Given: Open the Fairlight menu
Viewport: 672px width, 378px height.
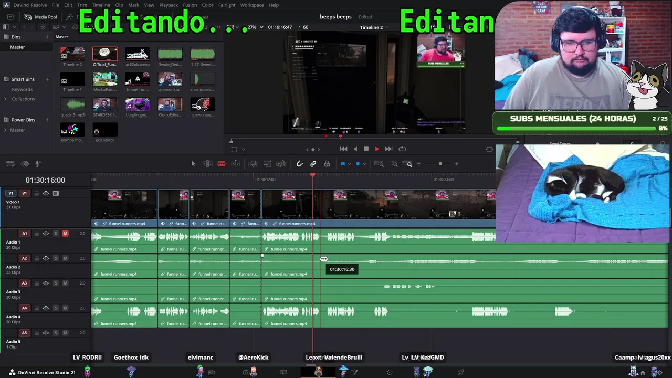Looking at the screenshot, I should (227, 5).
